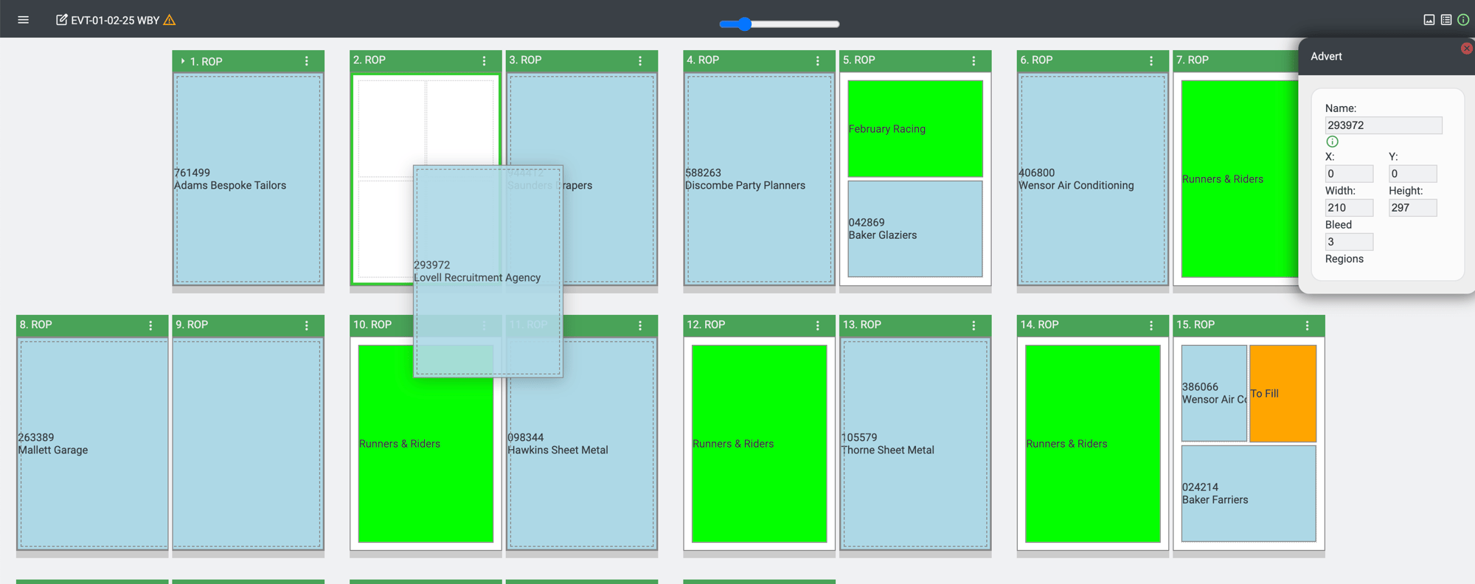This screenshot has width=1475, height=584.
Task: Click the Width field showing 210
Action: coord(1349,208)
